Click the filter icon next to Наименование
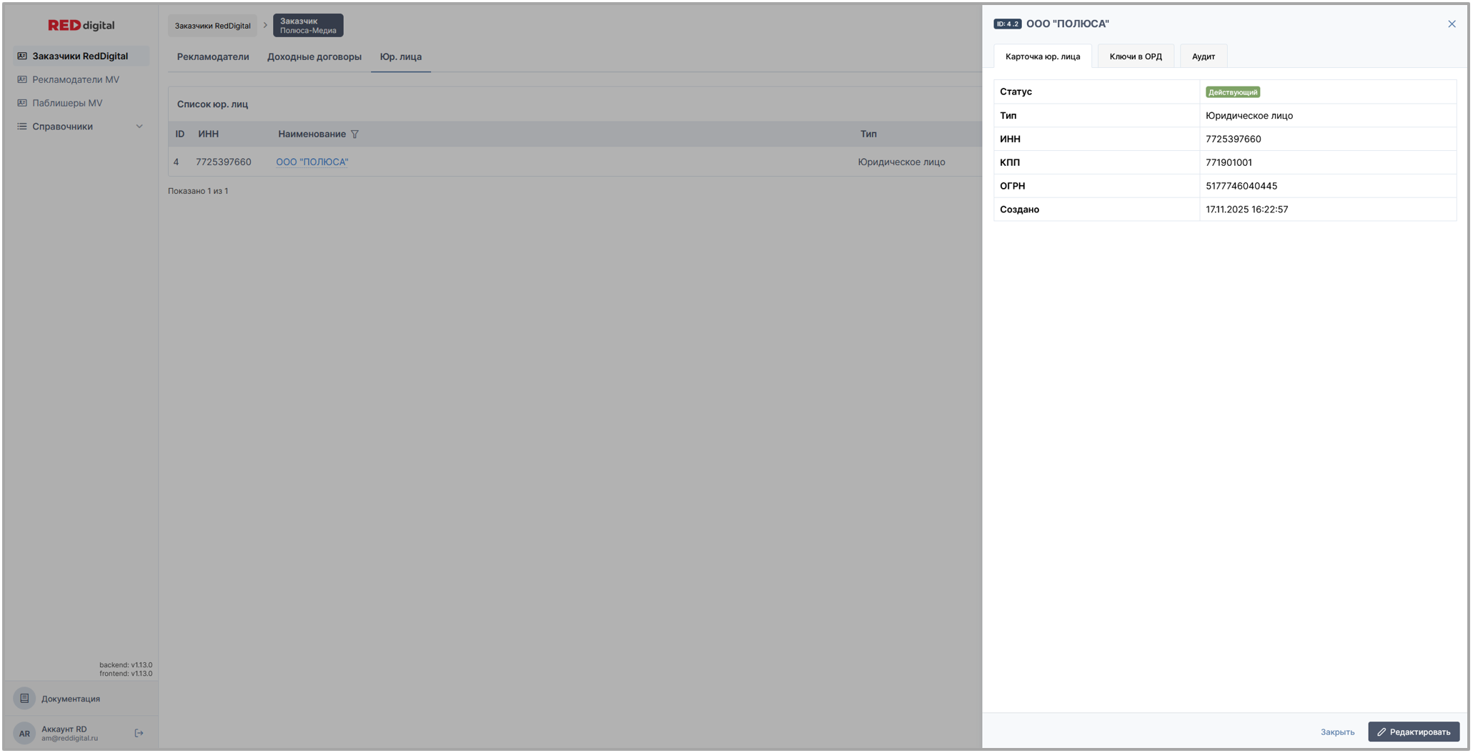This screenshot has width=1473, height=753. [x=354, y=134]
